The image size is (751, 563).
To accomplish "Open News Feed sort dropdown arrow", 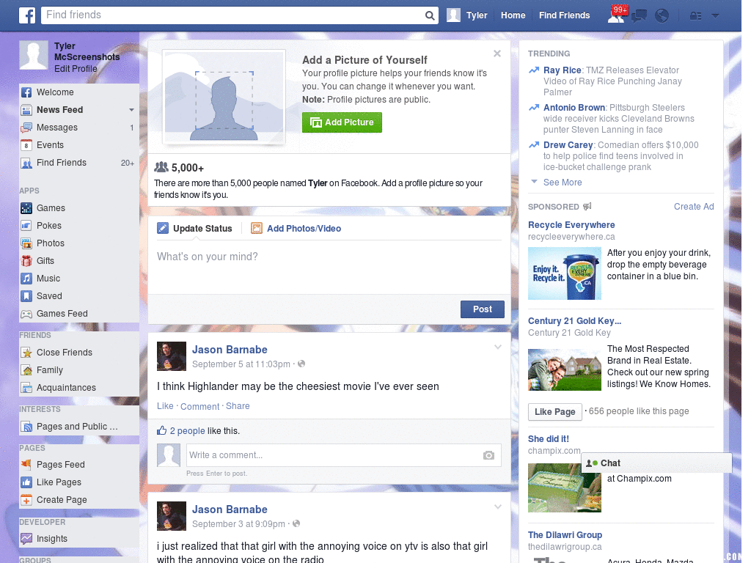I will click(x=131, y=110).
